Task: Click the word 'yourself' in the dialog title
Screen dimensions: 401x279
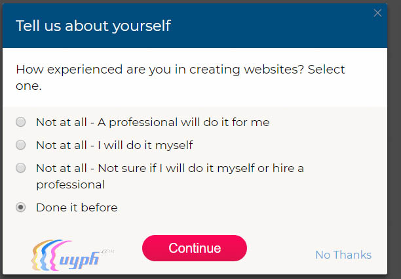Action: point(145,26)
